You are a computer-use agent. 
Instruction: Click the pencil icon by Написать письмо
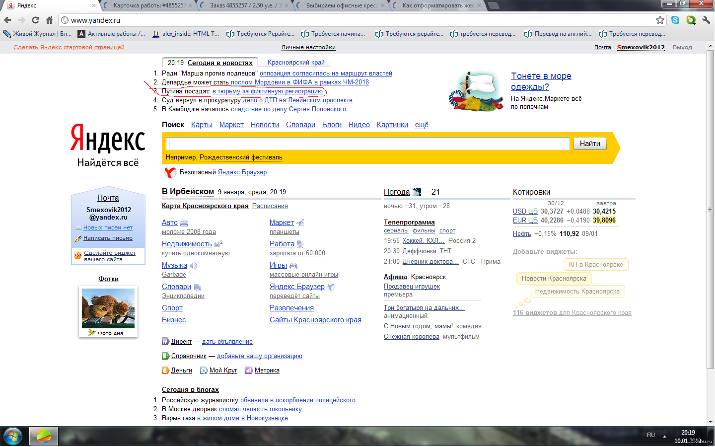78,238
